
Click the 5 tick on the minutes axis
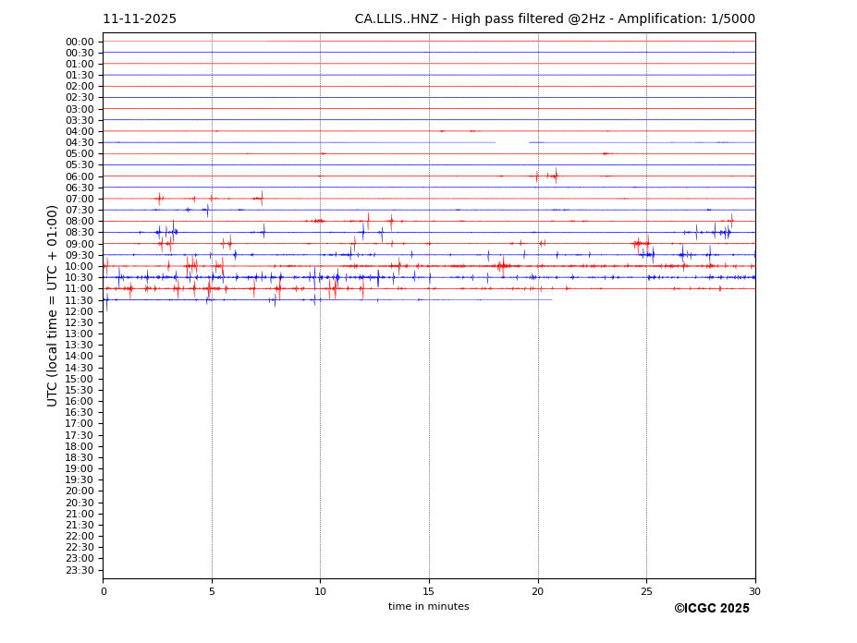[x=212, y=591]
